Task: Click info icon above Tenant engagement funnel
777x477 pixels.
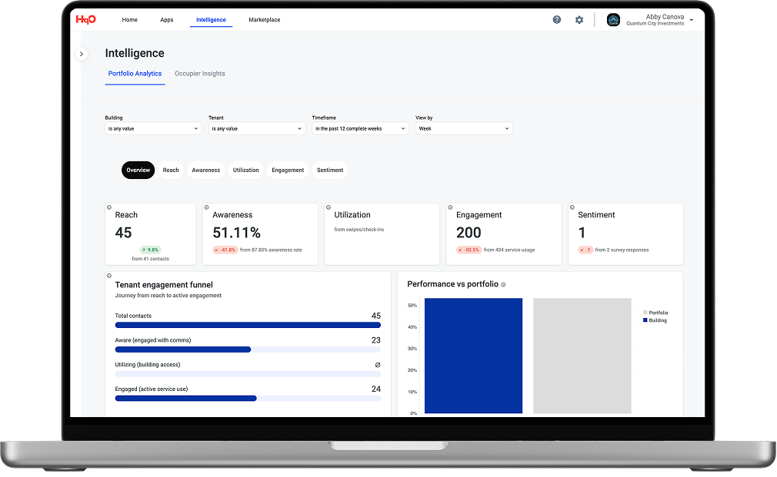Action: pos(109,276)
